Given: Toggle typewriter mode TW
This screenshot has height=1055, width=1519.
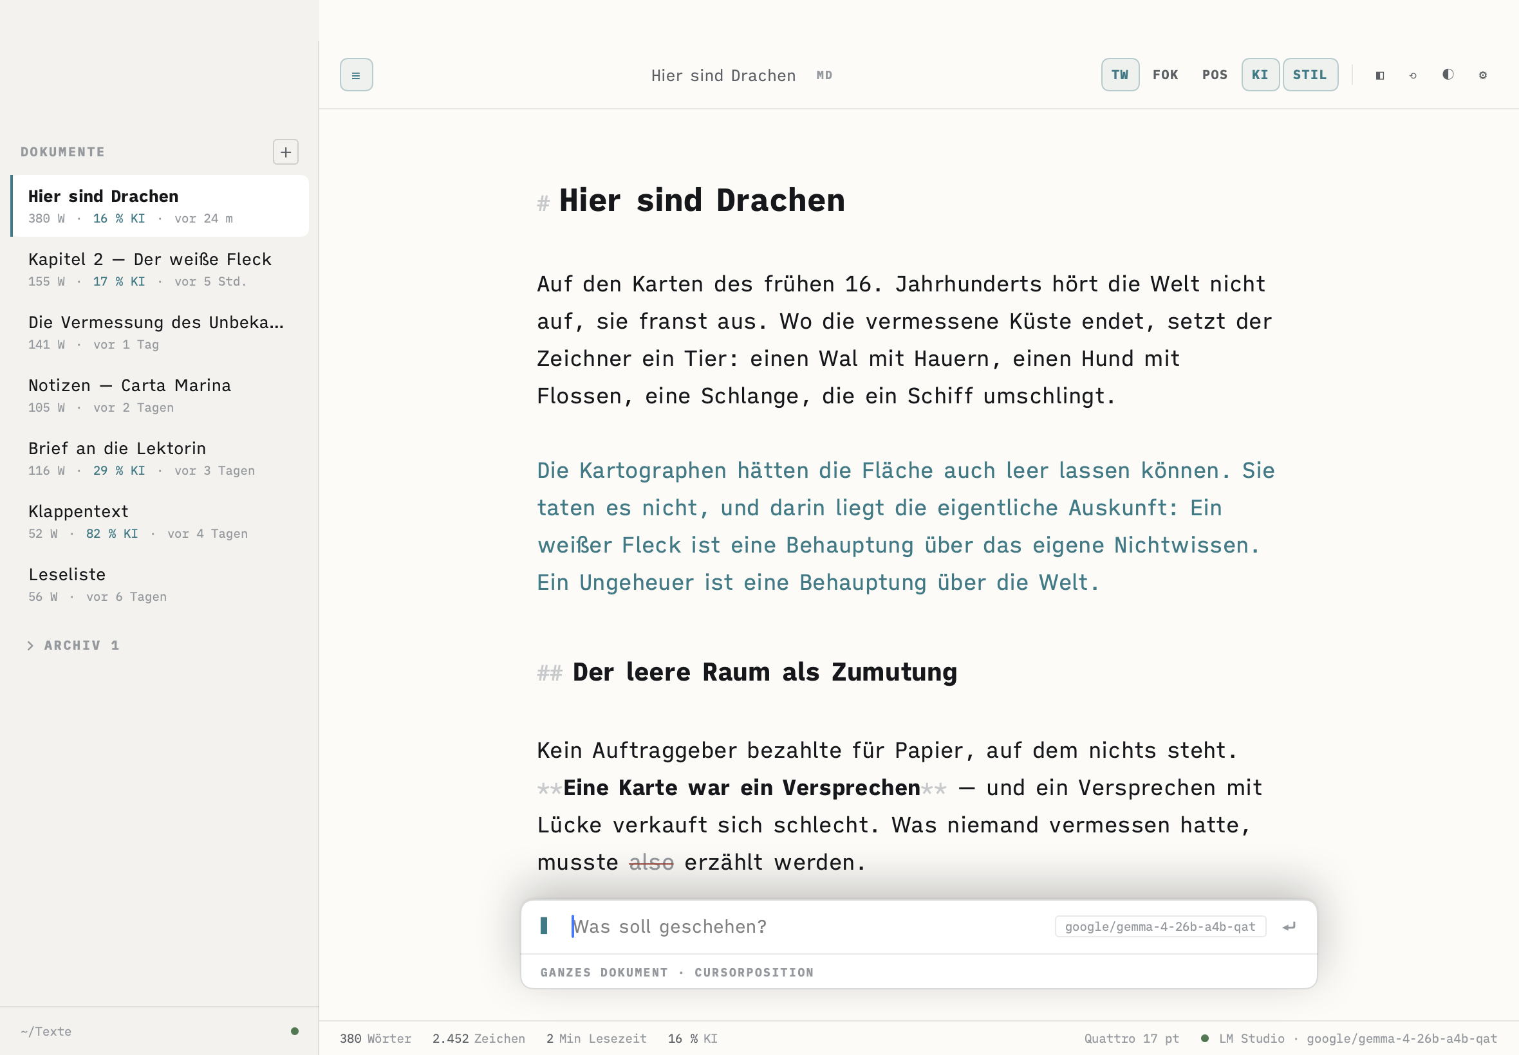Looking at the screenshot, I should coord(1119,75).
